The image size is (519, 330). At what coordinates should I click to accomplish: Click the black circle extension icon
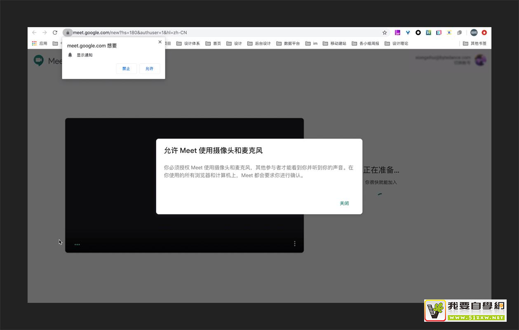click(x=418, y=33)
